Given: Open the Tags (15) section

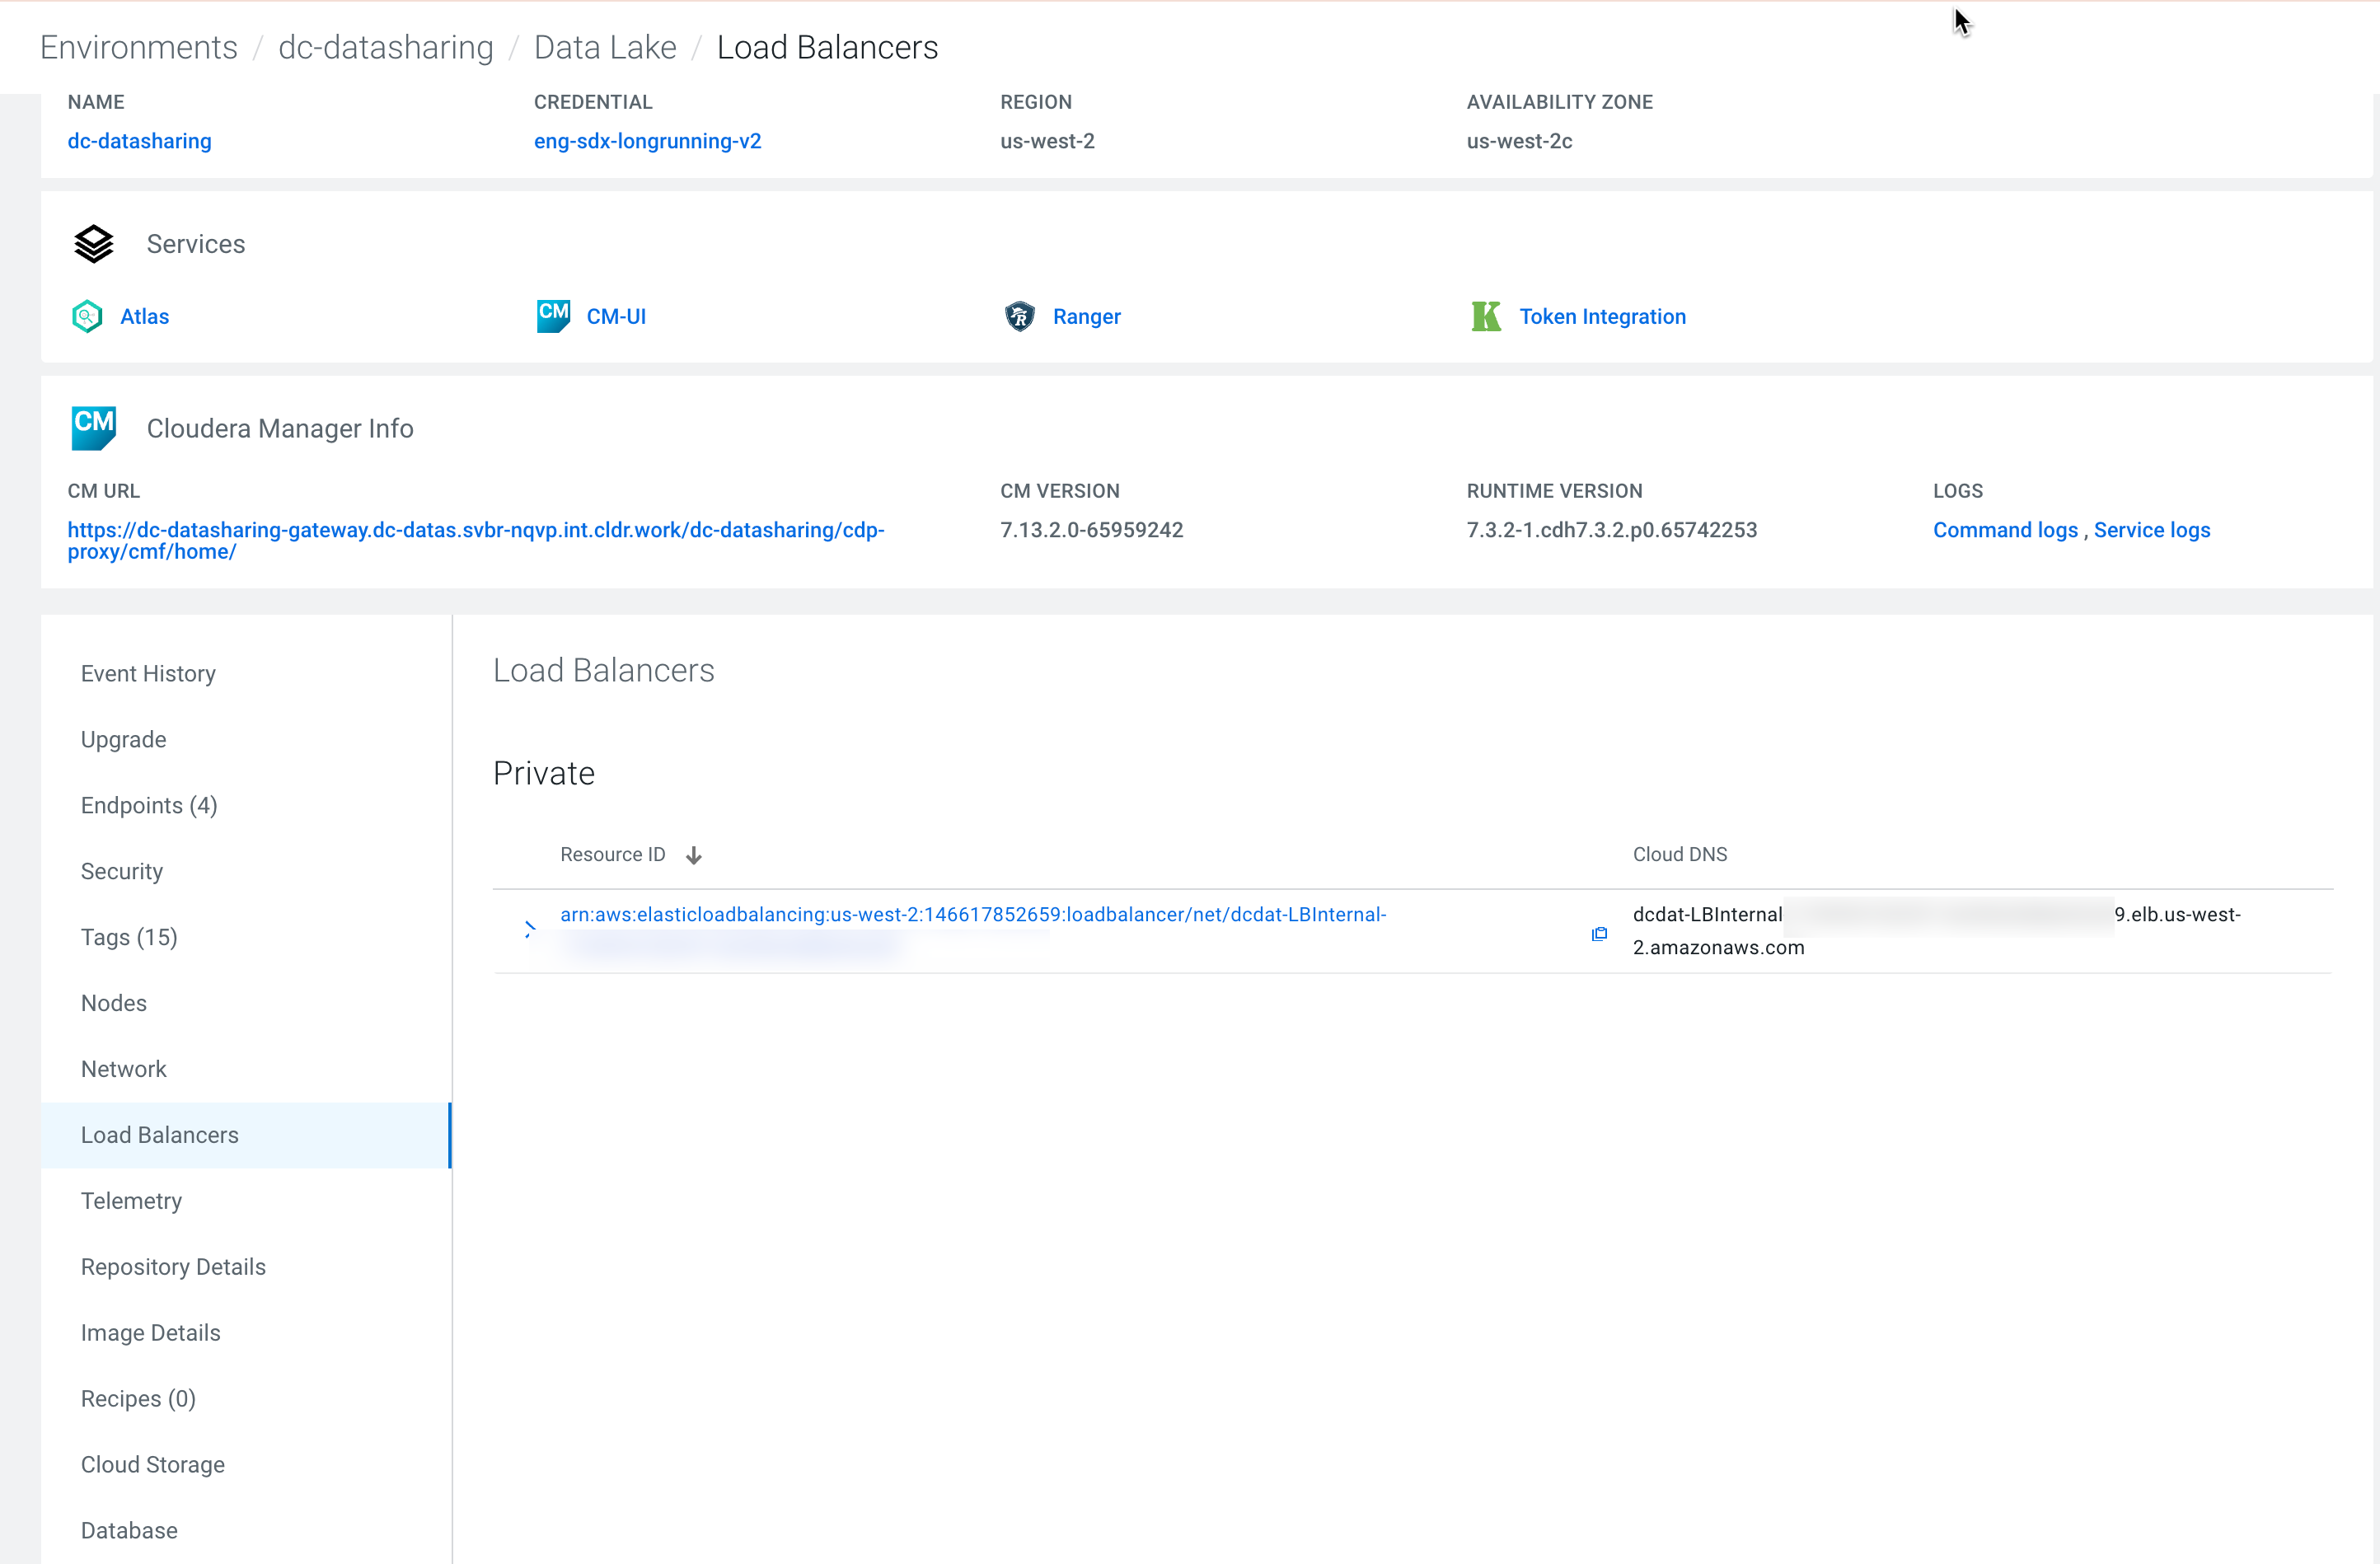Looking at the screenshot, I should (x=129, y=937).
